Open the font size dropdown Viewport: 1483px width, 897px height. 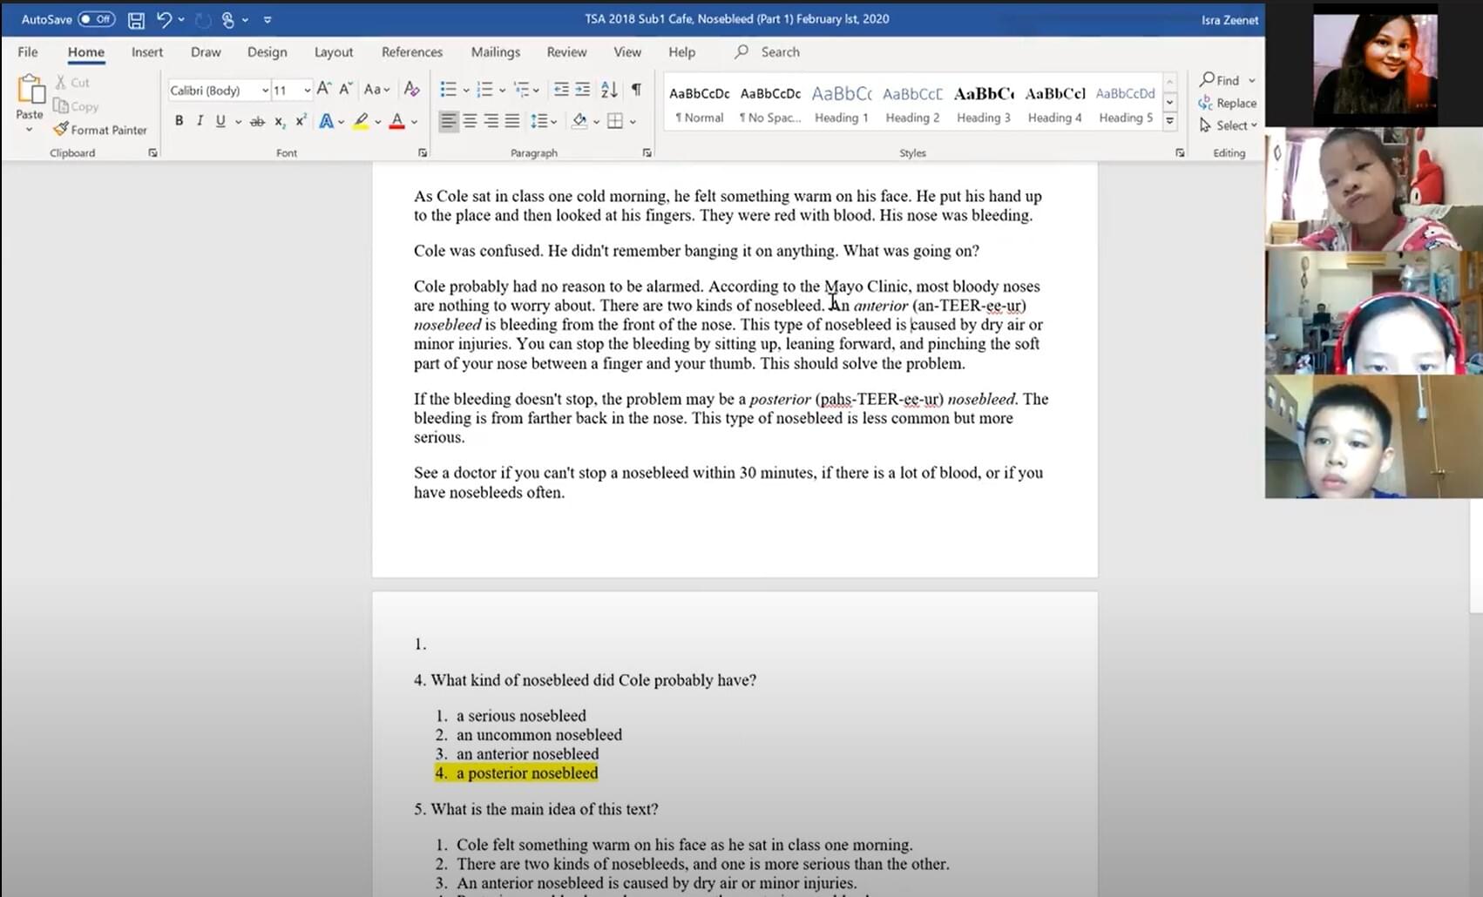pyautogui.click(x=307, y=91)
